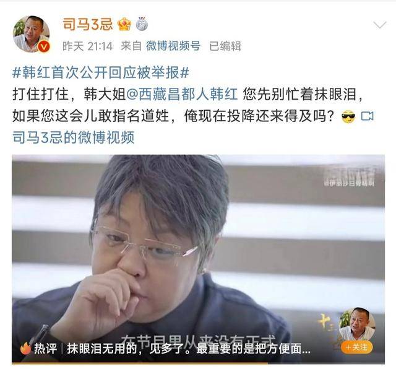
Task: Seek using video progress bar
Action: click(x=198, y=363)
